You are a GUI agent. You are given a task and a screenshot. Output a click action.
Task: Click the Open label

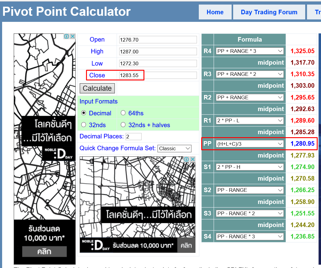(97, 40)
